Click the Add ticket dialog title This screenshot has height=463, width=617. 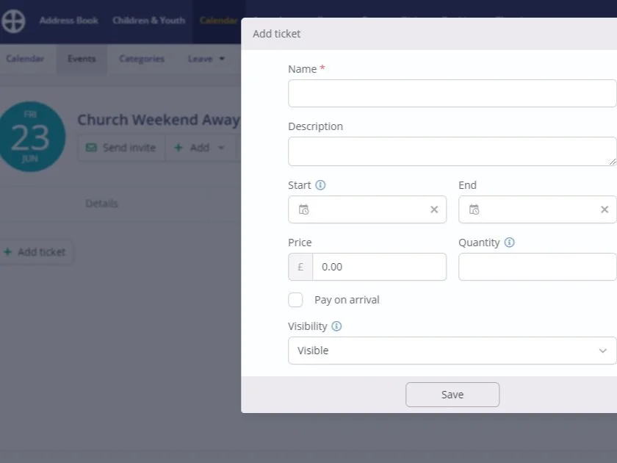(277, 34)
